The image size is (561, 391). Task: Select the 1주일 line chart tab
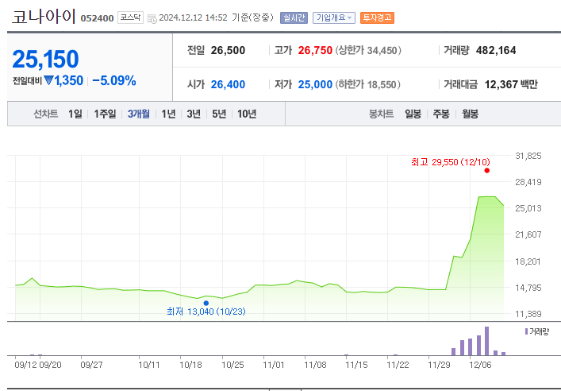coord(105,114)
